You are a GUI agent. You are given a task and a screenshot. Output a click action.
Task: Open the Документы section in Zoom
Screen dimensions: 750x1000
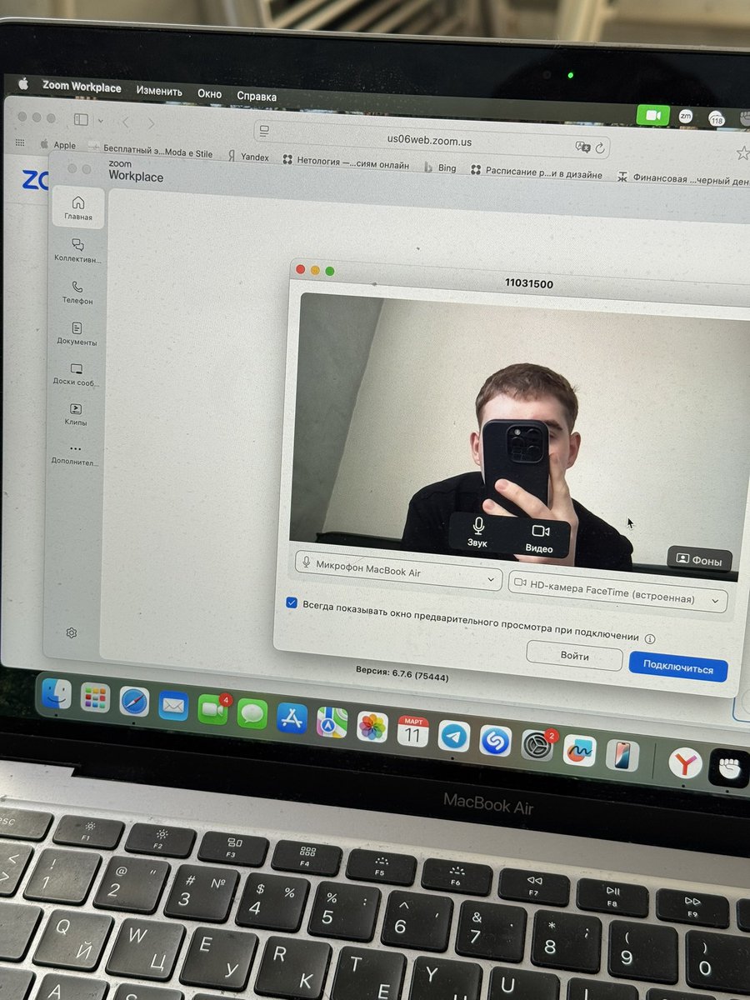[77, 333]
